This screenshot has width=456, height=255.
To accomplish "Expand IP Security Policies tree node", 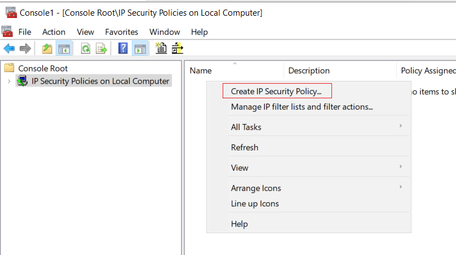I will 9,81.
